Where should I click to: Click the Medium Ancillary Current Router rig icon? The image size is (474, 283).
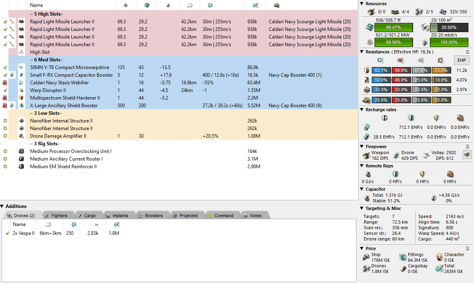pyautogui.click(x=21, y=159)
